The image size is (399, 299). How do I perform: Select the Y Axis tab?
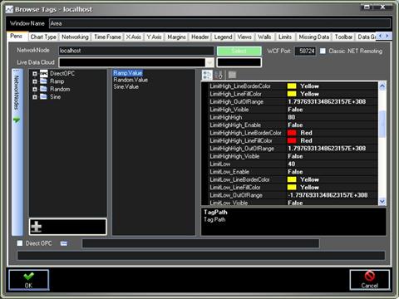pyautogui.click(x=154, y=37)
